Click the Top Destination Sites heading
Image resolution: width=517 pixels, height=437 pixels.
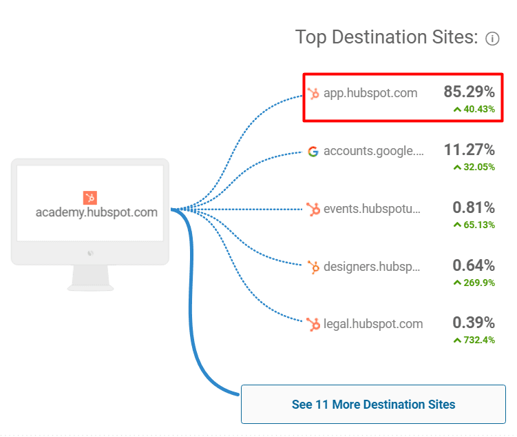[x=386, y=37]
